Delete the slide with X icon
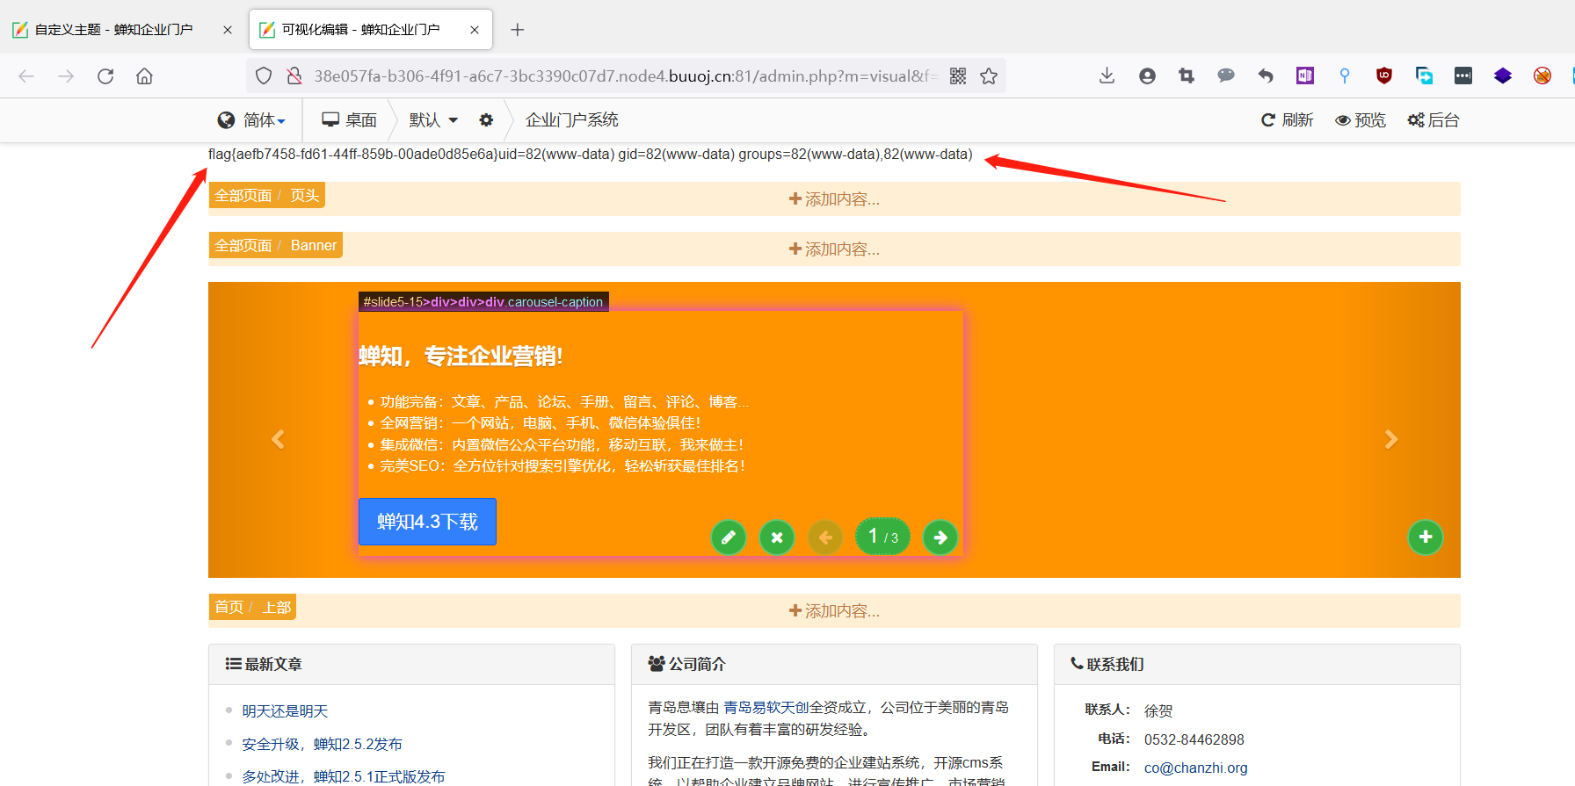 777,537
